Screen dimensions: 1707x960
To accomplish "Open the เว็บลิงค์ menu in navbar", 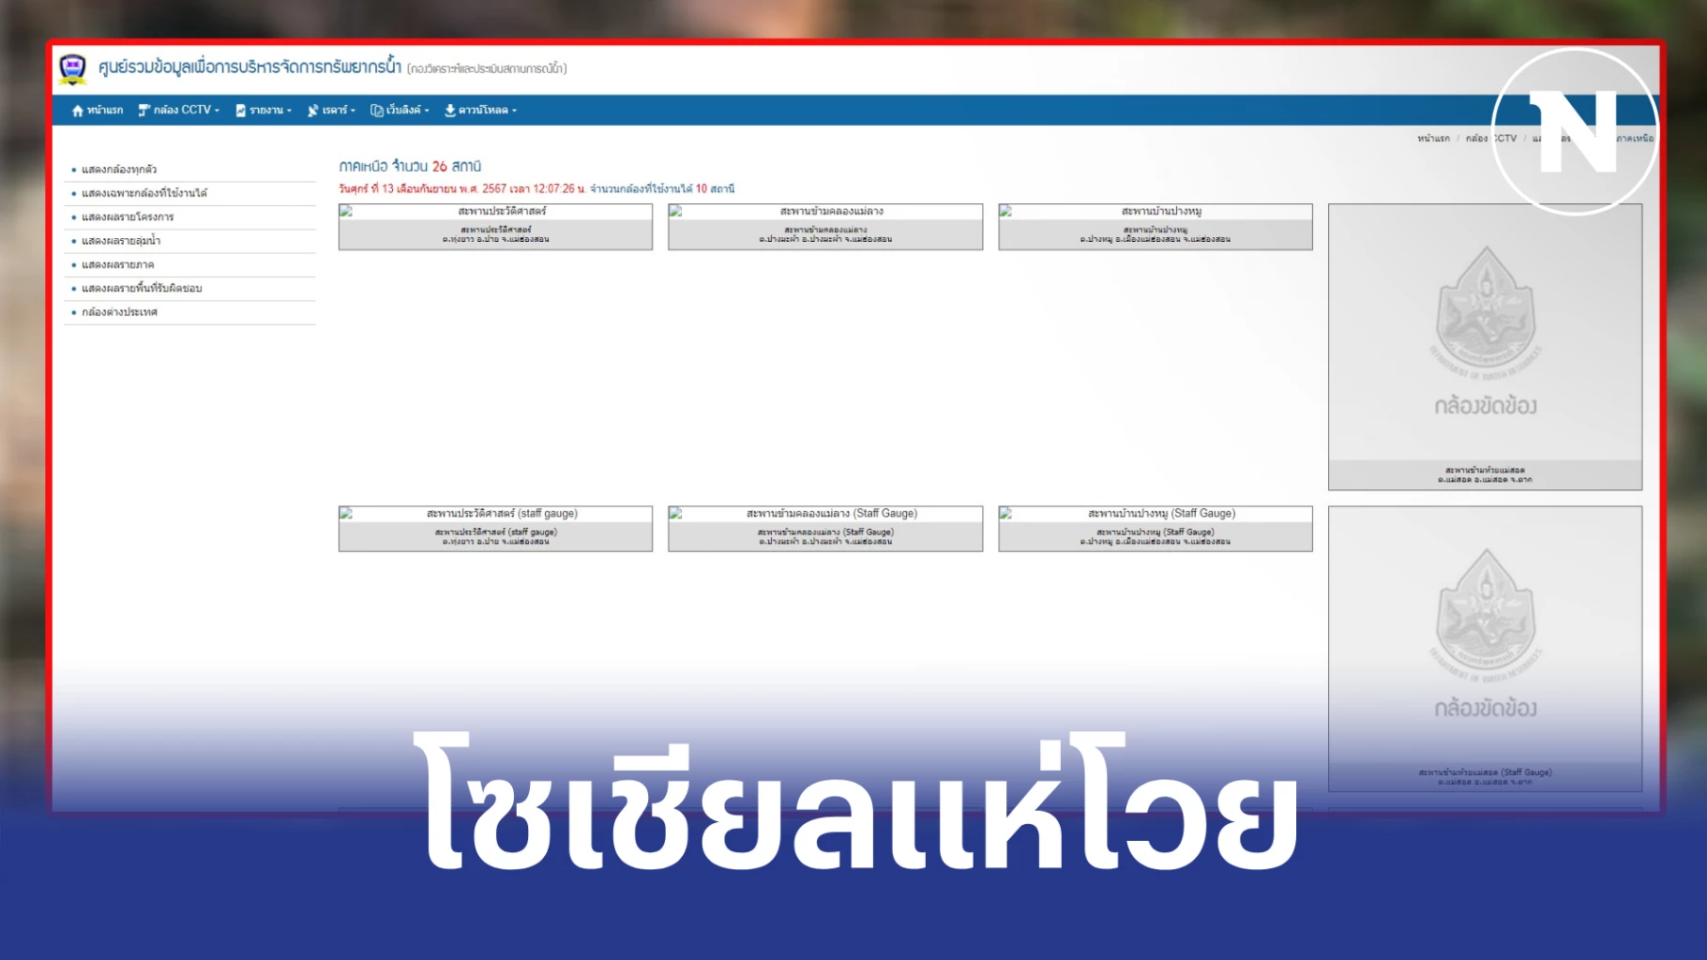I will [x=407, y=111].
